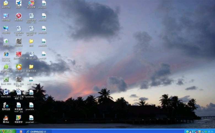Select the 新建文件夹 folder
The image size is (215, 133).
click(31, 67)
